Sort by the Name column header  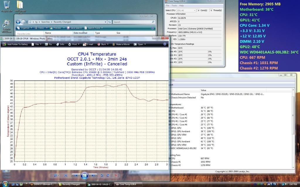(x=58, y=33)
